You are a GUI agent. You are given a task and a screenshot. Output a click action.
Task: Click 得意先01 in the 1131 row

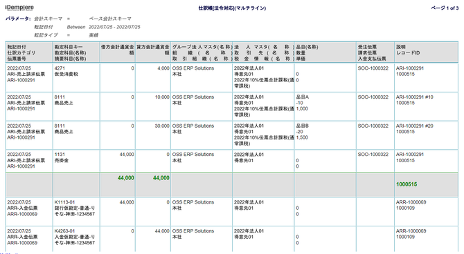coord(244,161)
